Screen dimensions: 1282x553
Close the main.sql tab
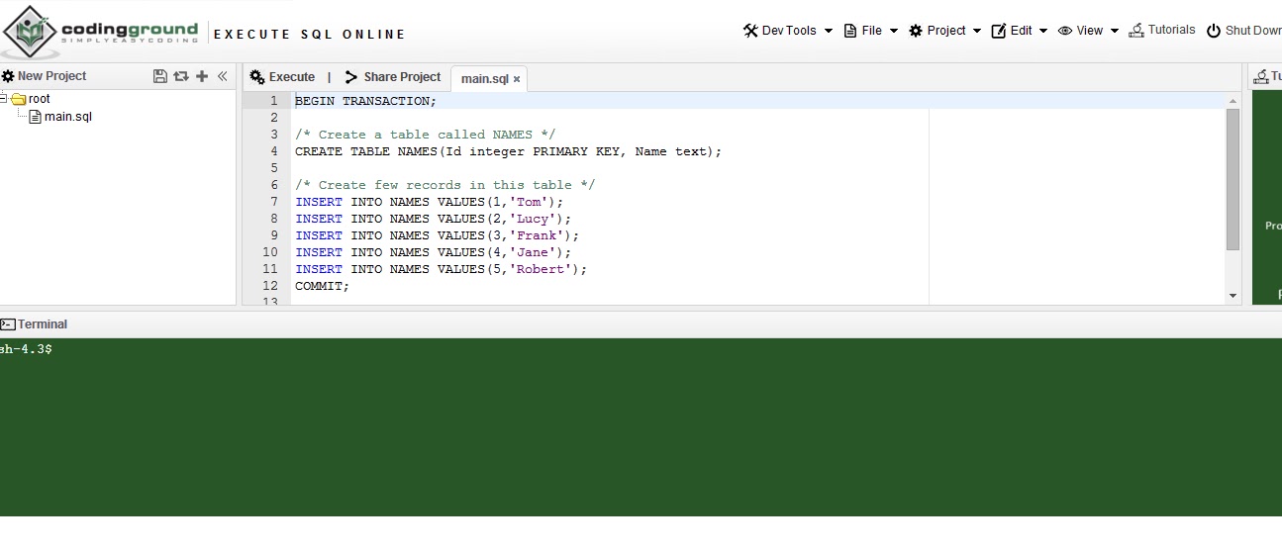click(x=517, y=79)
